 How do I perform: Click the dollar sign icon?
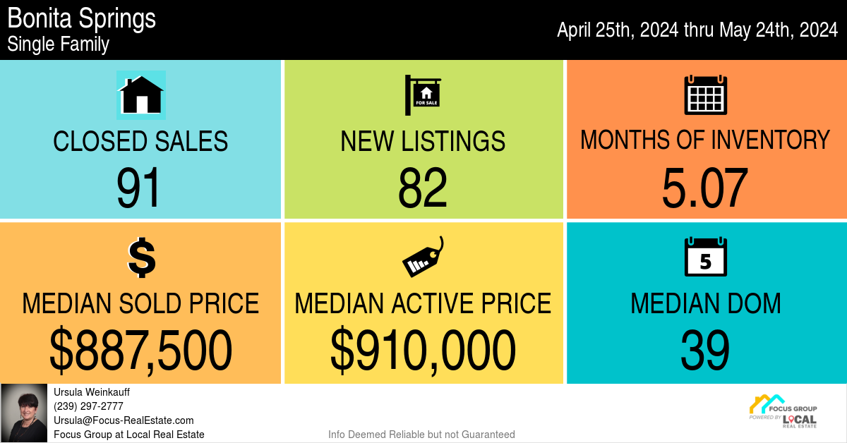(x=141, y=257)
